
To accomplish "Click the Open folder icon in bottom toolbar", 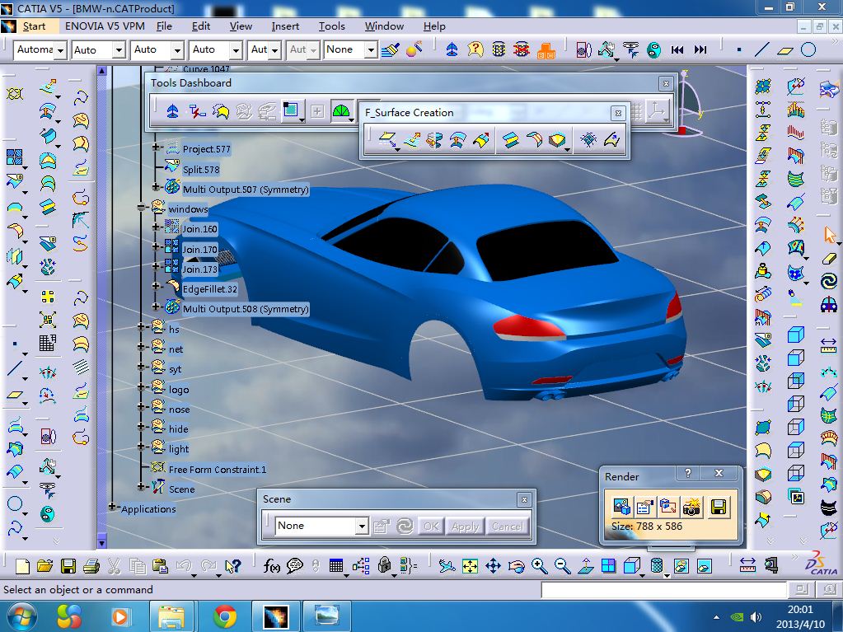I will [45, 566].
